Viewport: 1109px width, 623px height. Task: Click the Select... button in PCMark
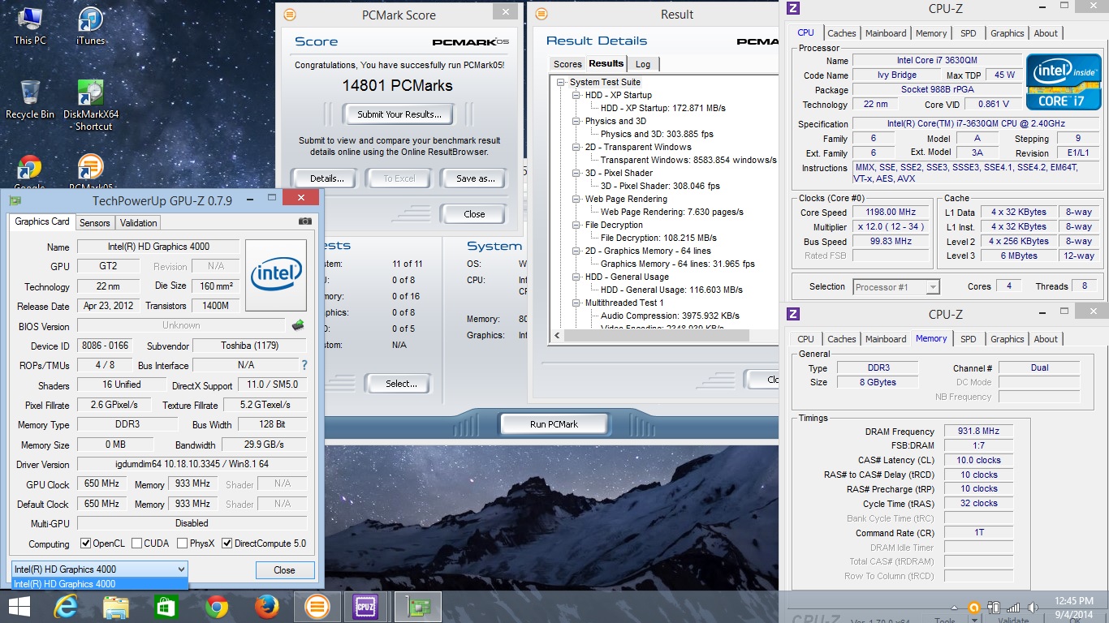(x=401, y=384)
